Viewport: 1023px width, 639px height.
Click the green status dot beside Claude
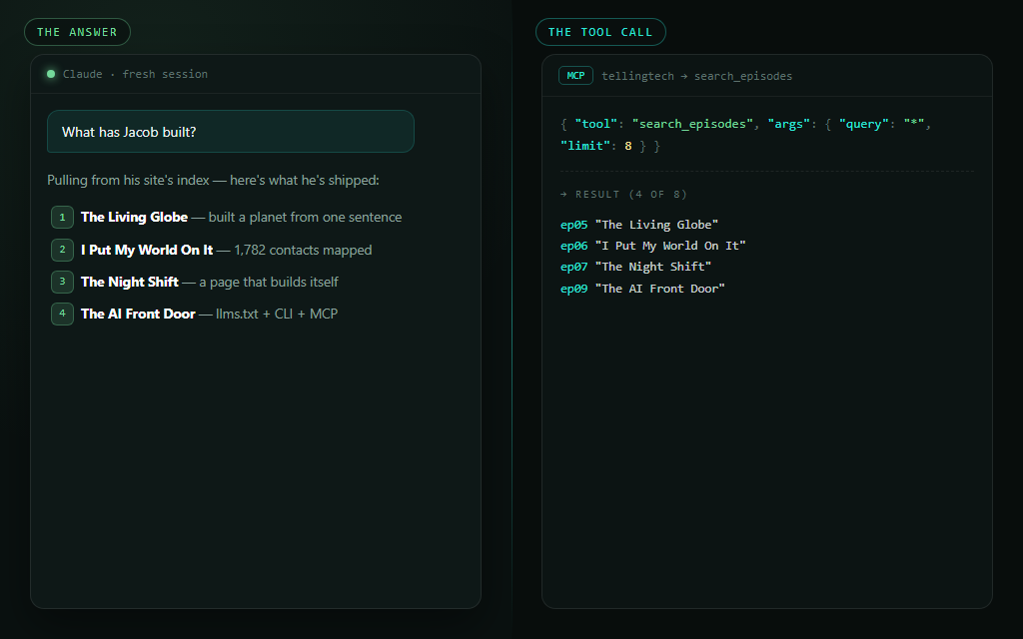pos(51,74)
